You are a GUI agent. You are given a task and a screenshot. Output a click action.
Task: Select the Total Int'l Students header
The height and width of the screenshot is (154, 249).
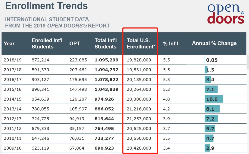(106, 44)
